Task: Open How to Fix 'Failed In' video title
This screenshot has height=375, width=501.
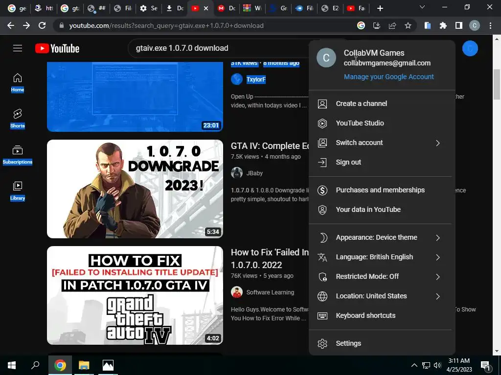Action: tap(270, 259)
